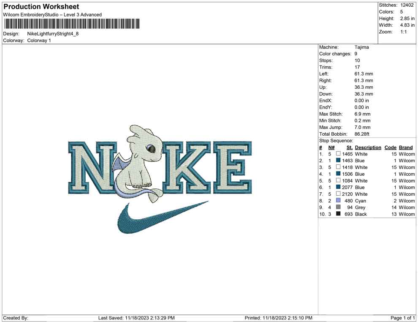Image resolution: width=418 pixels, height=322 pixels.
Task: Click the Black description in row 10
Action: (x=361, y=214)
